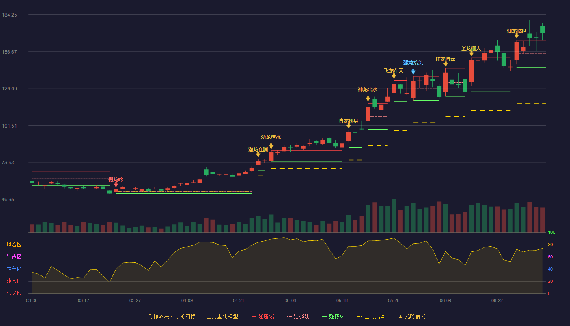Click the 假龙吟 text label
This screenshot has width=570, height=326.
116,180
